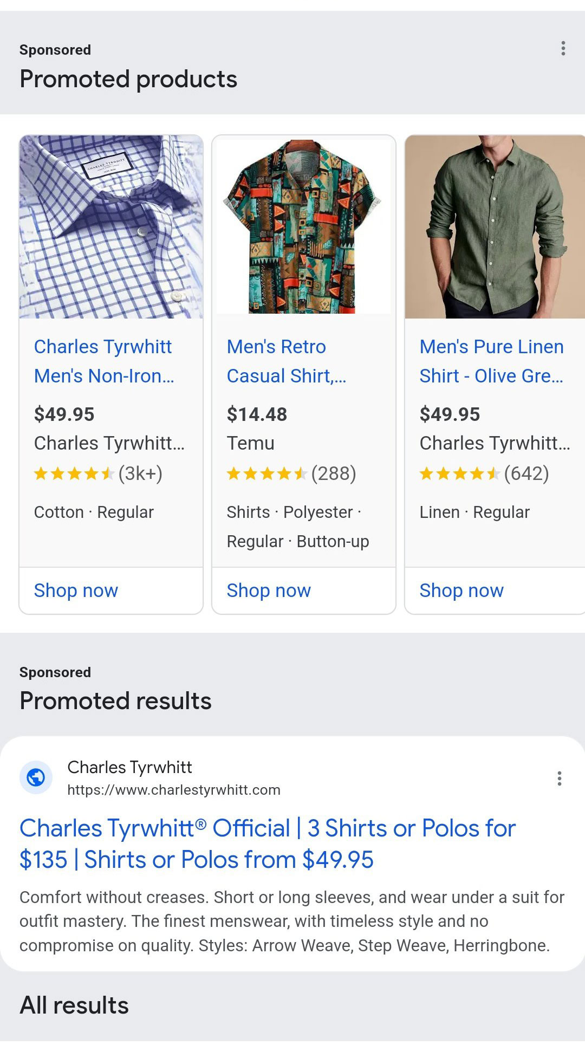Click Shop now on the Temu shirt card
The width and height of the screenshot is (585, 1045).
pos(269,590)
